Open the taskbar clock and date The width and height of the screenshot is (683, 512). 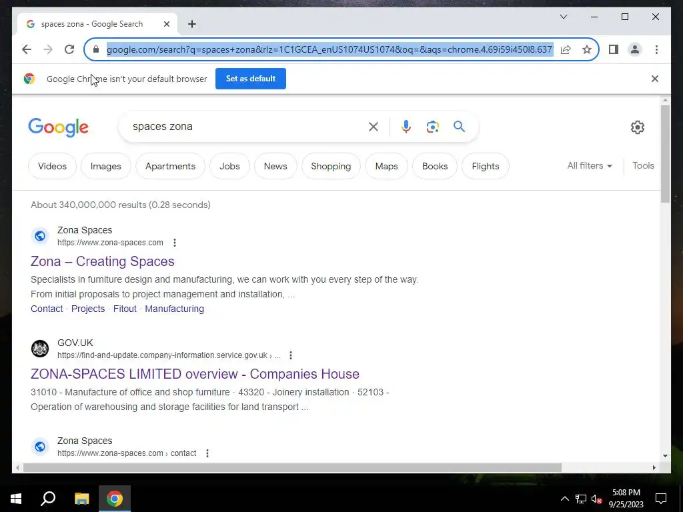pyautogui.click(x=626, y=499)
